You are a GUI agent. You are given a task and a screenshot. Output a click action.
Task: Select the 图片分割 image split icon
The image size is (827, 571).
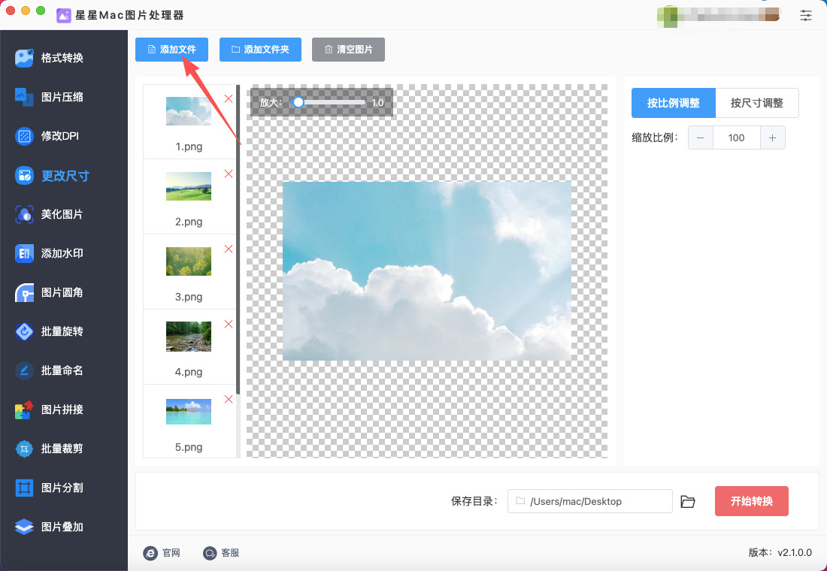[x=24, y=488]
